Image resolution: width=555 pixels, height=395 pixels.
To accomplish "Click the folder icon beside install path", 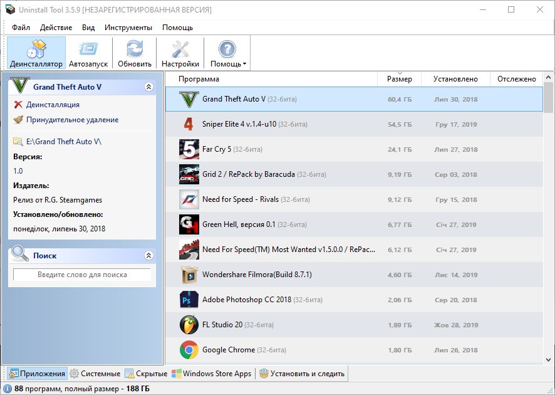I will tap(18, 141).
